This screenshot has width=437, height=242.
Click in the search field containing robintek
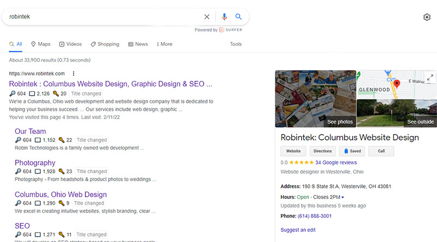(104, 17)
